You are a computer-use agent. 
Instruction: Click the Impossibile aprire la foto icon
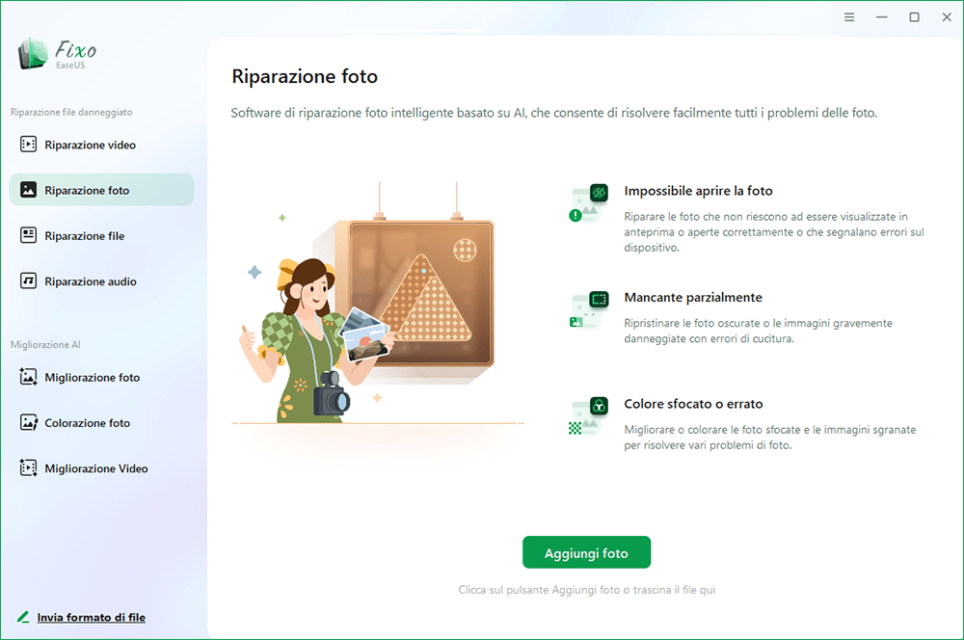click(x=589, y=202)
